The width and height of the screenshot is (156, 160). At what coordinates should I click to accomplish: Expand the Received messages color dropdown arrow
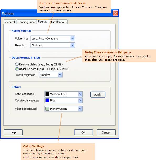pyautogui.click(x=80, y=100)
